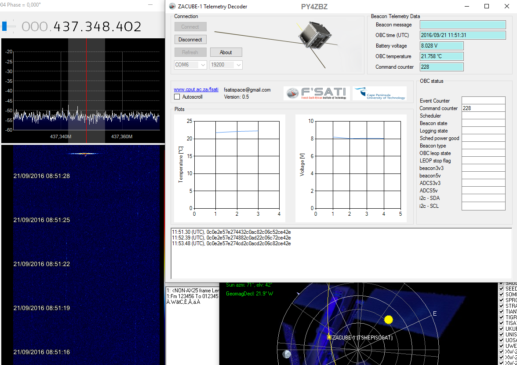Toggle the TIGR satellite checkbox
The image size is (517, 365).
(501, 317)
